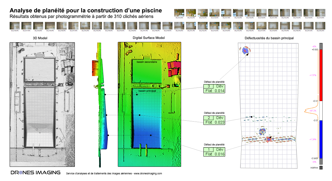Click the DJI_0156.JPG photo
Screen dimensions: 332x181
click(x=250, y=26)
